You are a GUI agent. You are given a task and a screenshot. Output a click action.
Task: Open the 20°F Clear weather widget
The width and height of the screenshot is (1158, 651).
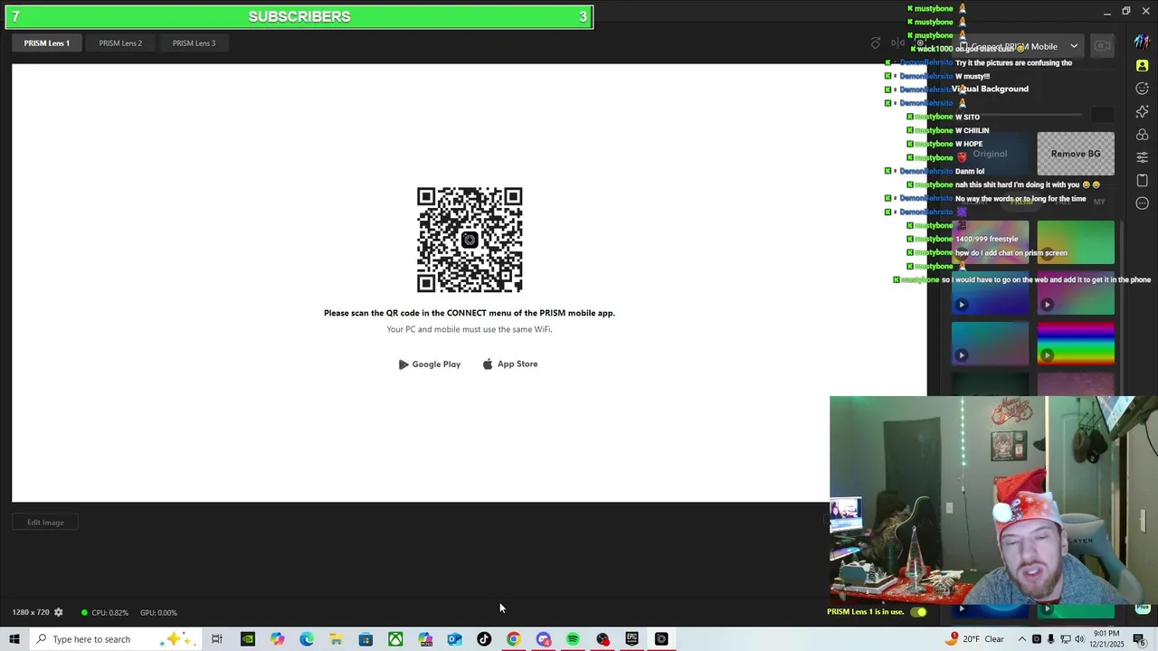(974, 639)
